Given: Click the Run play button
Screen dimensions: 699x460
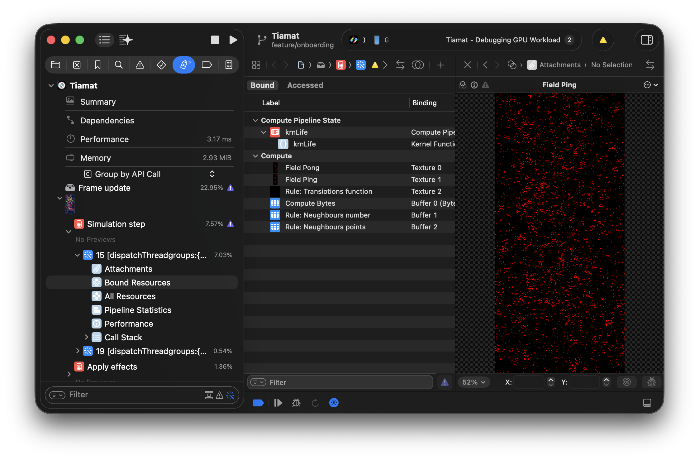Looking at the screenshot, I should point(233,40).
